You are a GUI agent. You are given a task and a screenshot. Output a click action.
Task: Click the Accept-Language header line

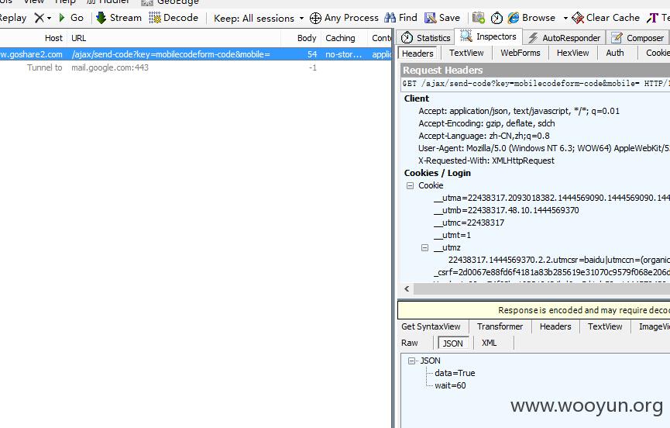pos(483,136)
